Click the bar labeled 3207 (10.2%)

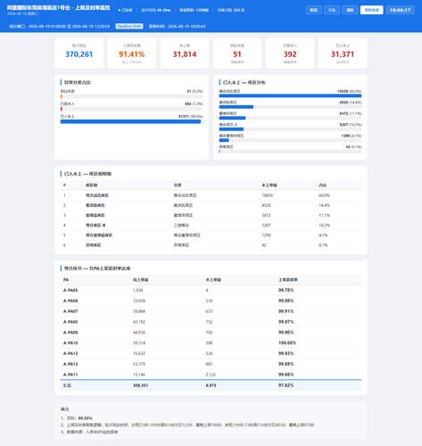(x=231, y=129)
